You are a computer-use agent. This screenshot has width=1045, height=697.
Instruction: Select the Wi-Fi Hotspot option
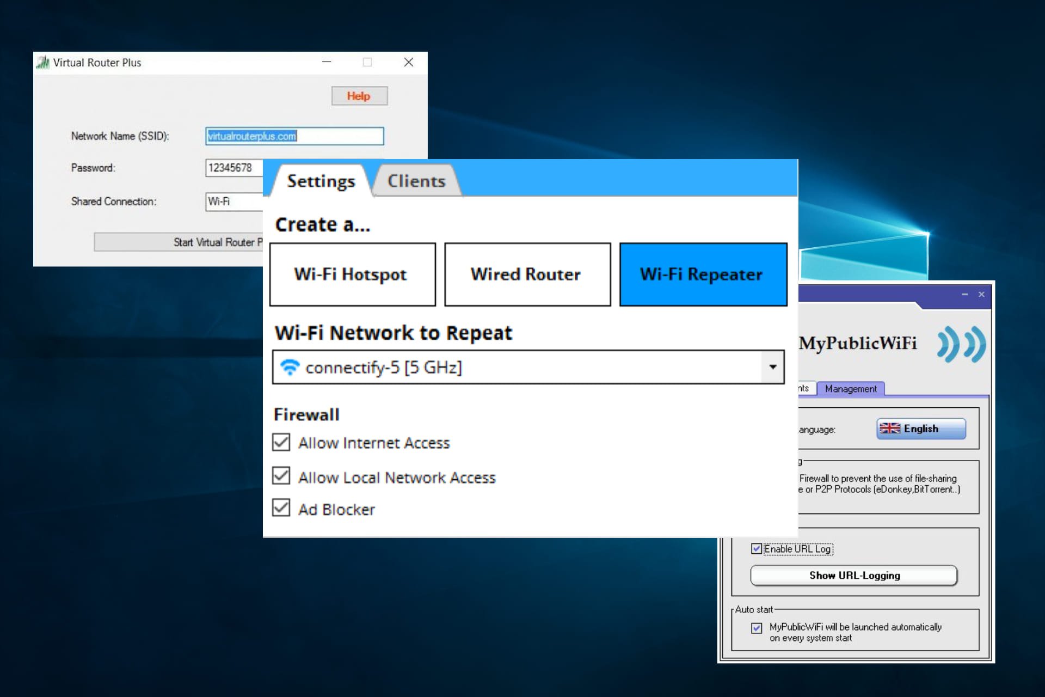(x=353, y=274)
